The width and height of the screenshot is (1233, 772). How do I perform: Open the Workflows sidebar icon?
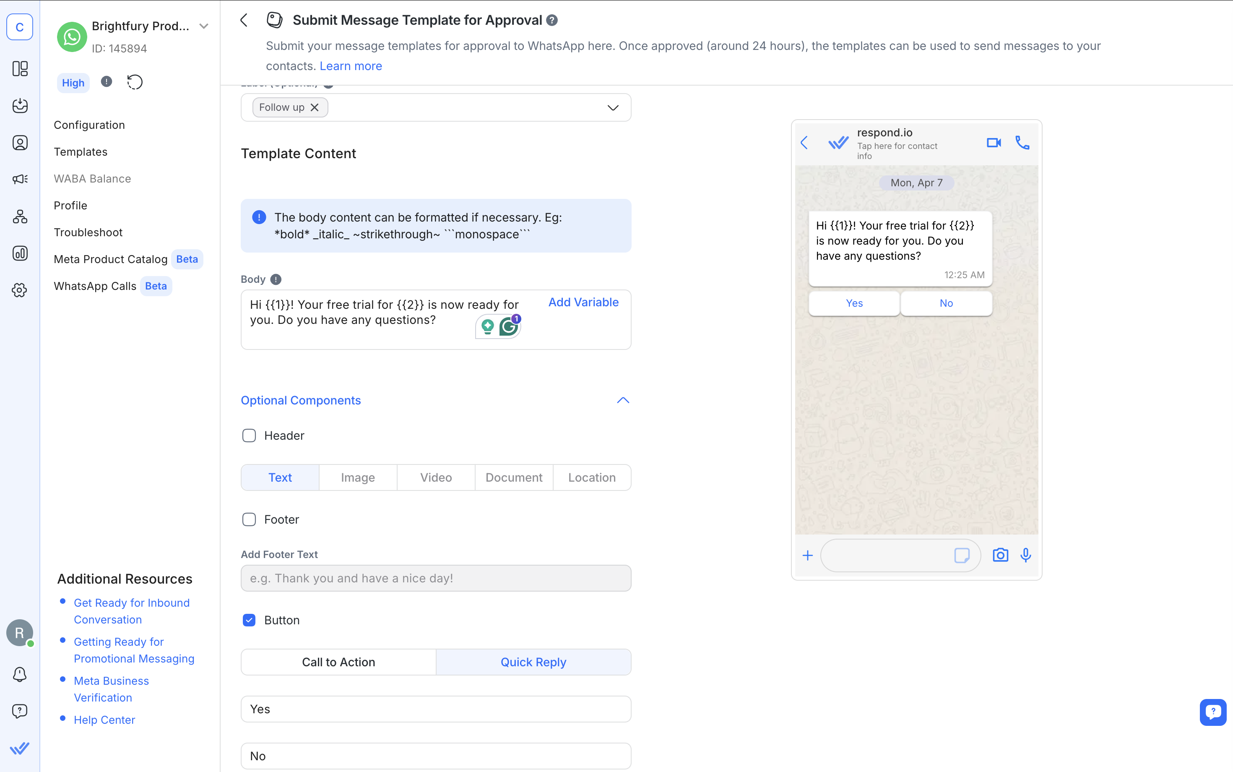click(20, 216)
